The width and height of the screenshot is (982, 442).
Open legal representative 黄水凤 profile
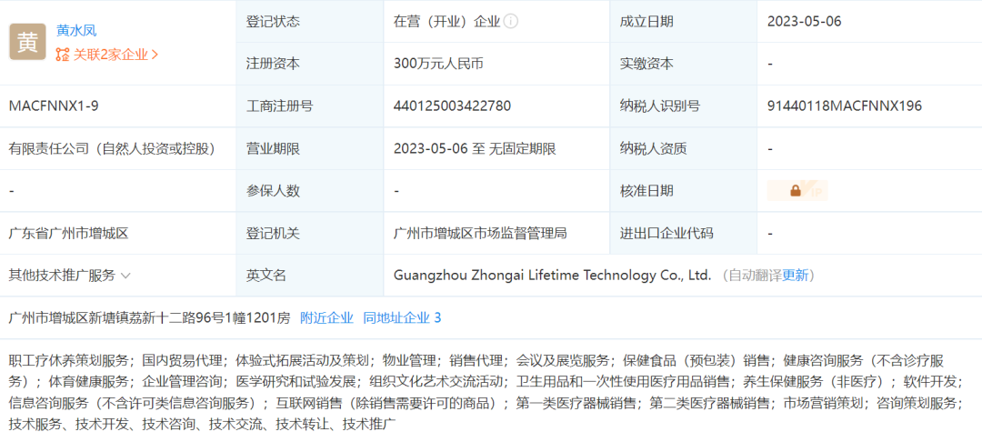pos(76,31)
